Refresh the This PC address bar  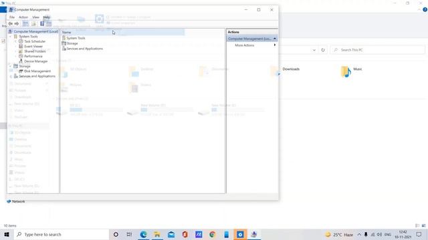[323, 50]
